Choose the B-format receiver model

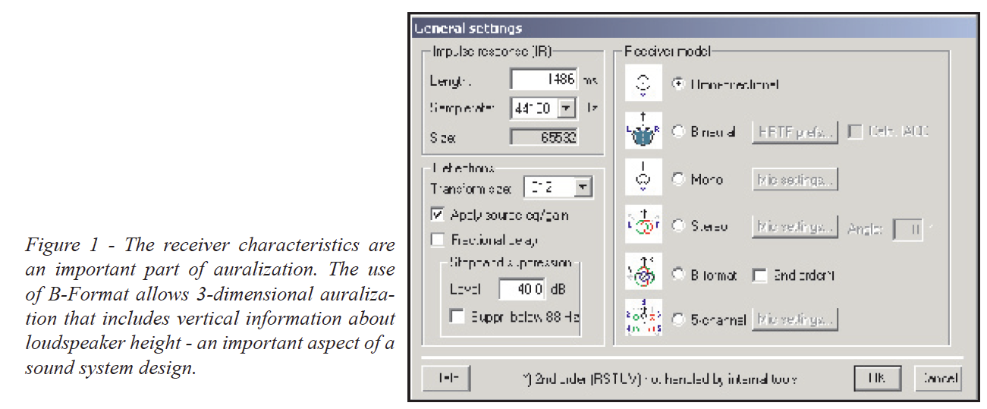pyautogui.click(x=679, y=275)
